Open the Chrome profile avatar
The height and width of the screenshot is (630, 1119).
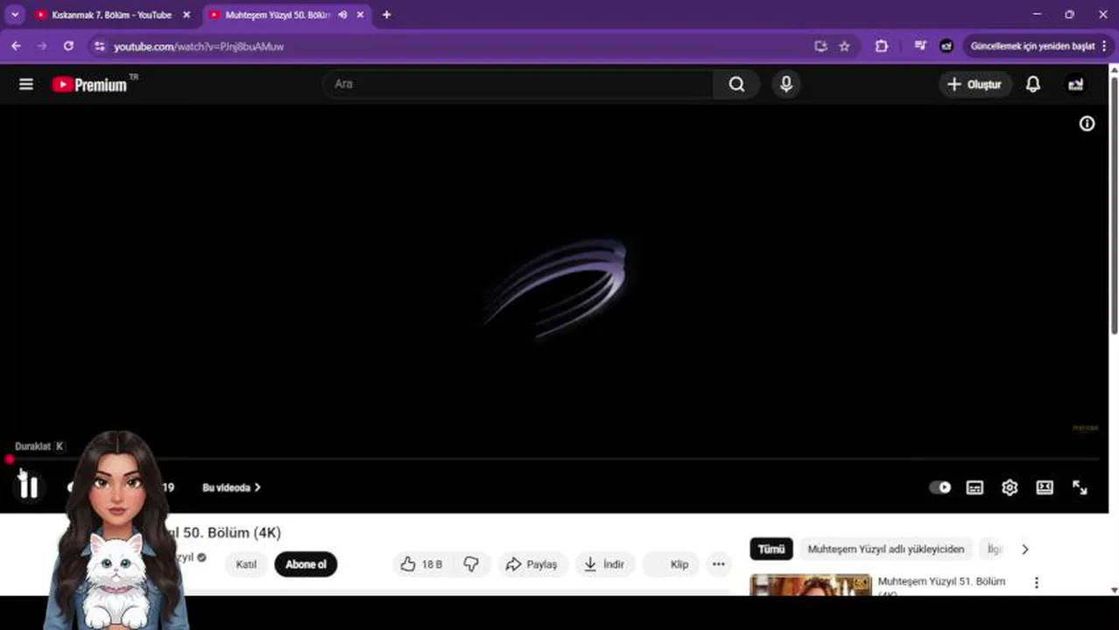(x=947, y=46)
